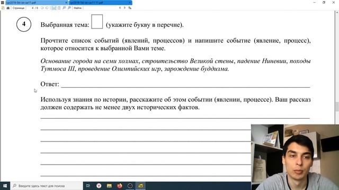Minimize the PDF viewer window

pos(314,2)
